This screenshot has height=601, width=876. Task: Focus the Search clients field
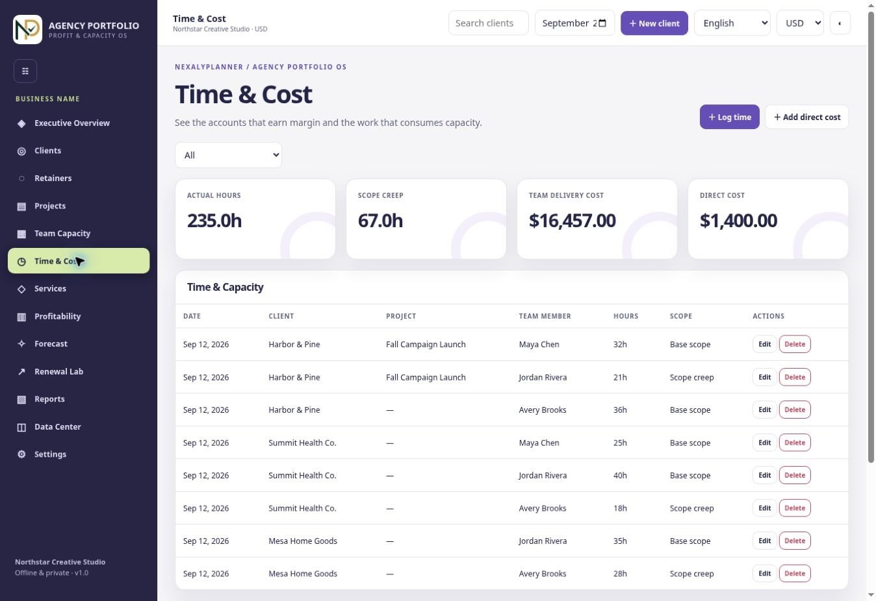pyautogui.click(x=488, y=23)
